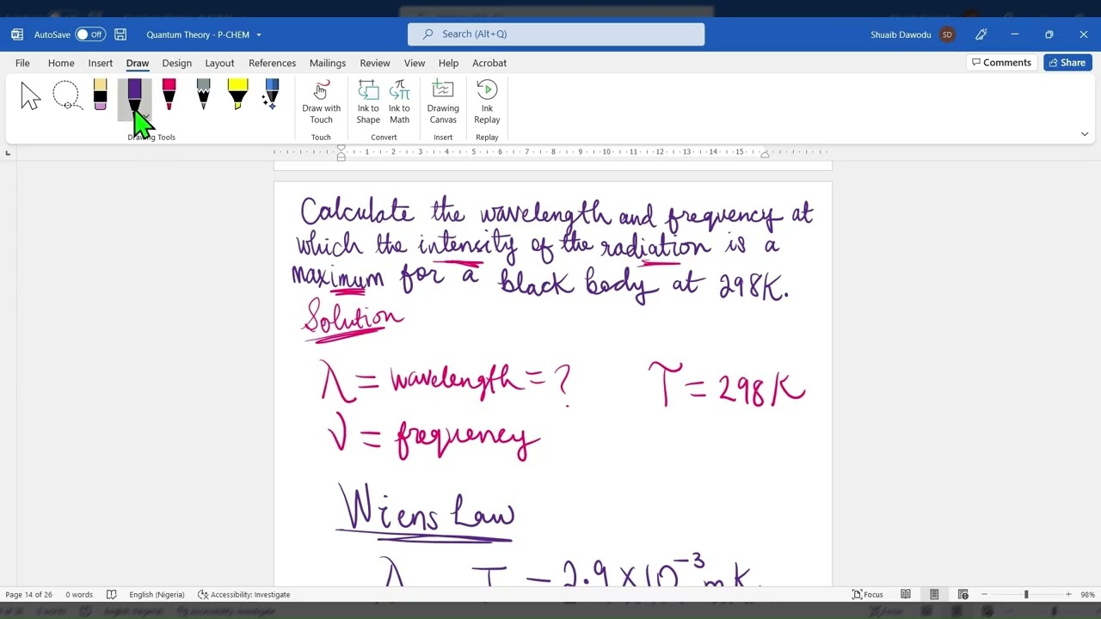Viewport: 1101px width, 619px height.
Task: Click the zoom slider handle
Action: [1026, 595]
